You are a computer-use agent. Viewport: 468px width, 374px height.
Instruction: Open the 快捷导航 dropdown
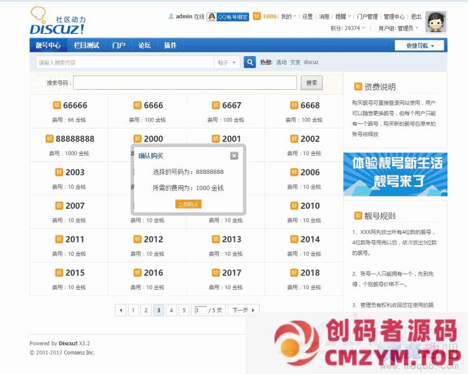click(x=420, y=46)
